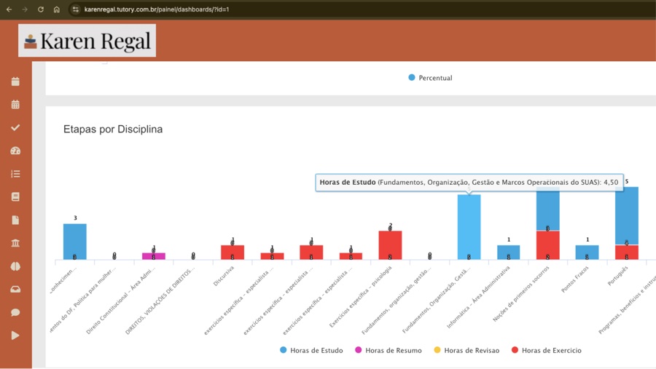Open the inbox tray icon

(x=15, y=289)
